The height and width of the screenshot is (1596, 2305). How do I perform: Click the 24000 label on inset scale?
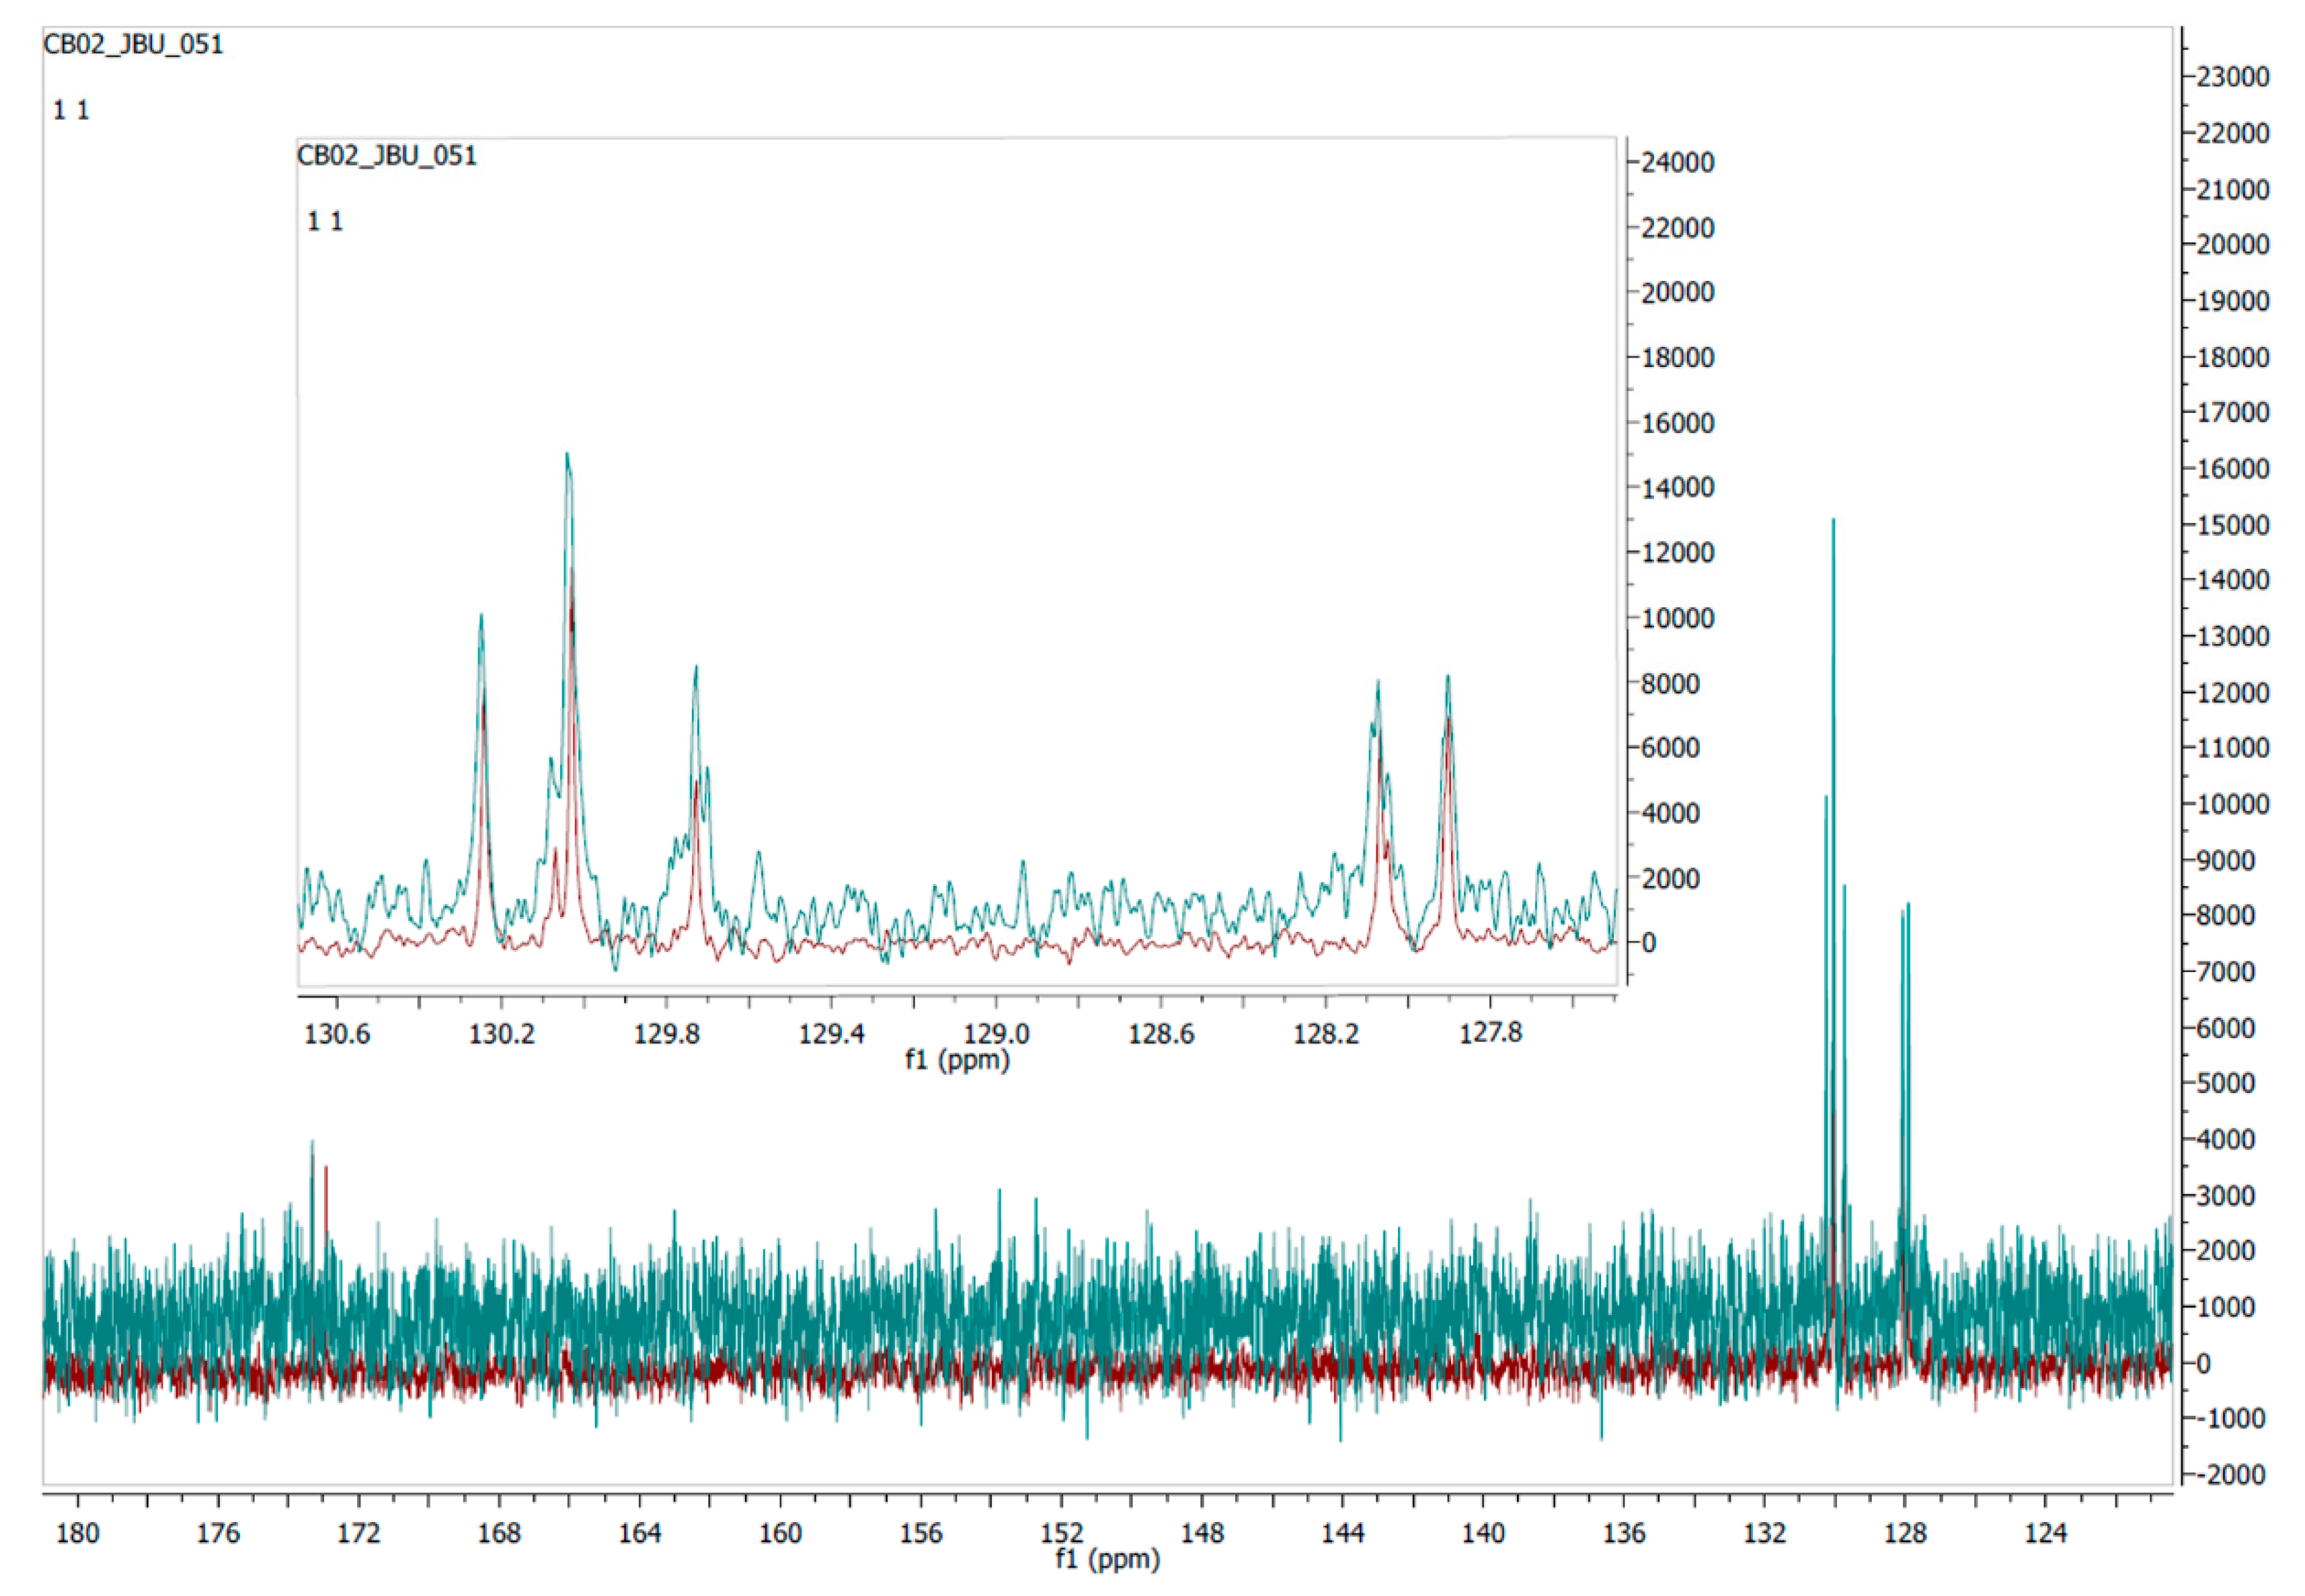[x=1677, y=163]
